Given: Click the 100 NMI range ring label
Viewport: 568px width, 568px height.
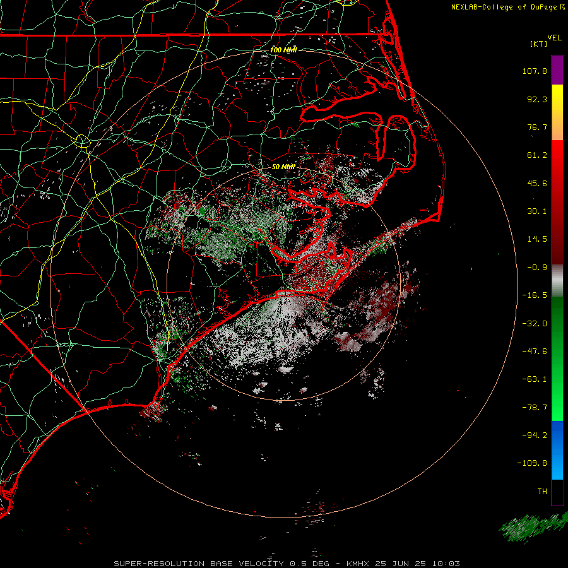Looking at the screenshot, I should [283, 50].
